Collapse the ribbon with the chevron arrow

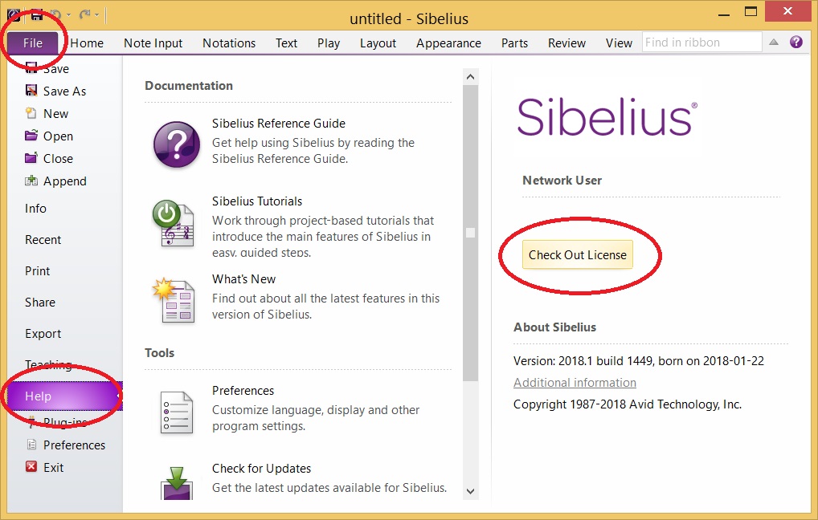click(773, 42)
